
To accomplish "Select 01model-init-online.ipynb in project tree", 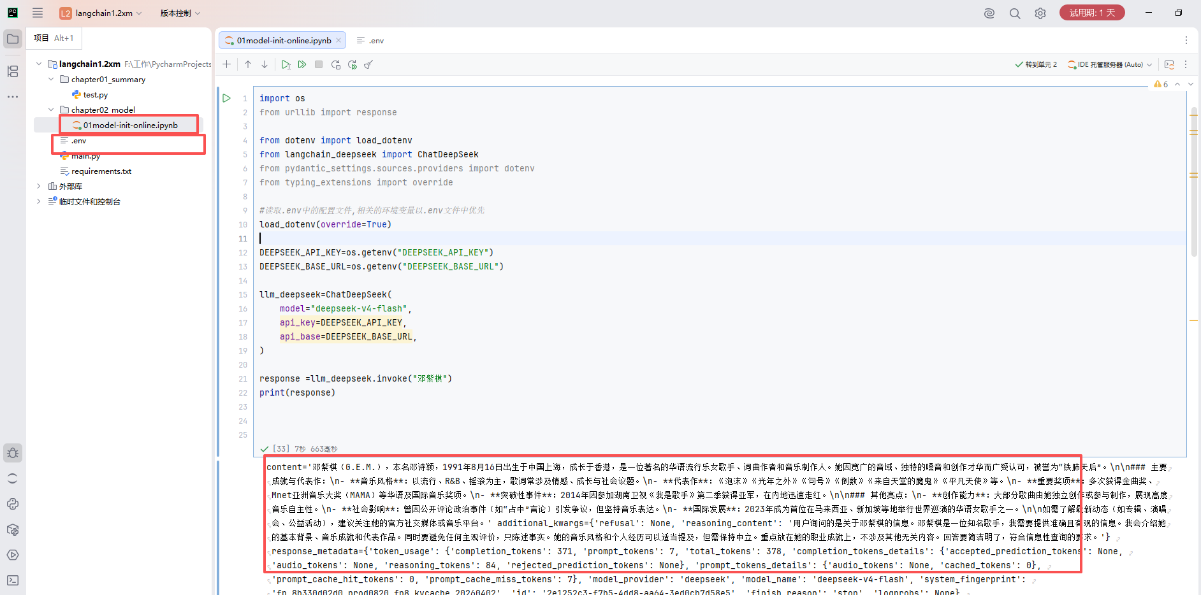I will [130, 125].
